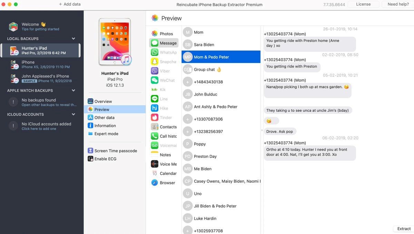
Task: Select the iPhone XS backup
Action: tap(40, 65)
